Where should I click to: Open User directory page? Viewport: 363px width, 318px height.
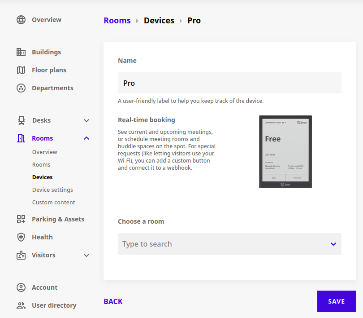(54, 305)
